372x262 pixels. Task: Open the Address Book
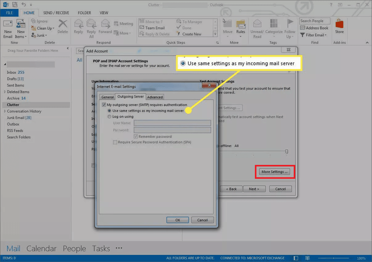(x=314, y=28)
